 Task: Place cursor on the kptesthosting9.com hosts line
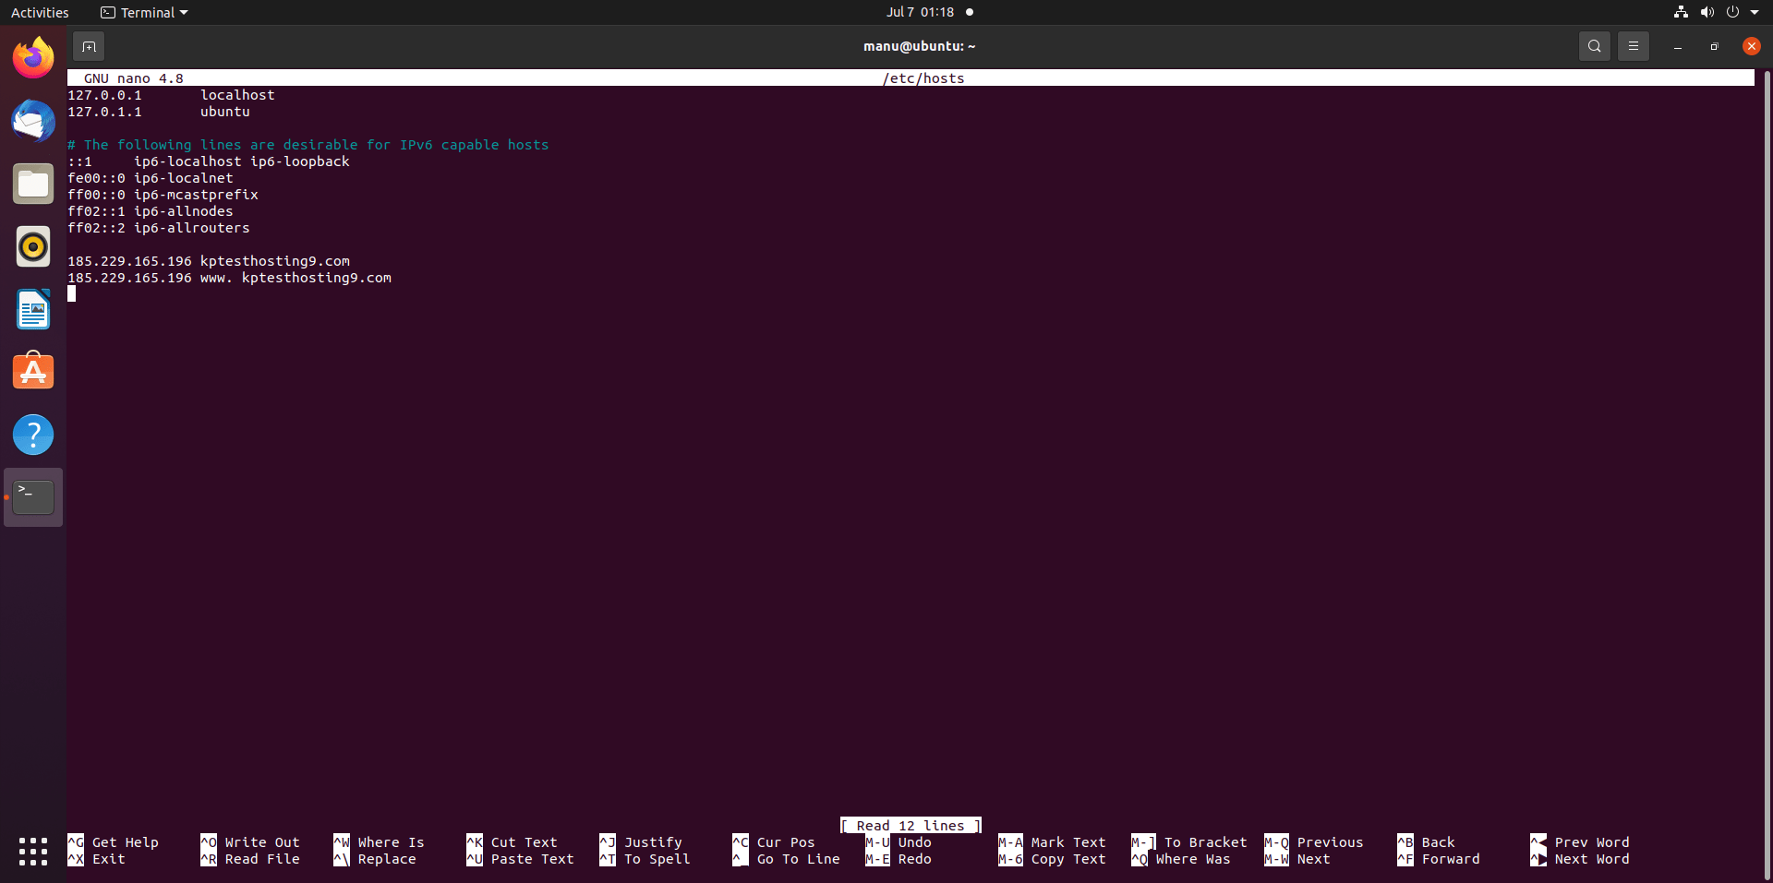(x=274, y=261)
